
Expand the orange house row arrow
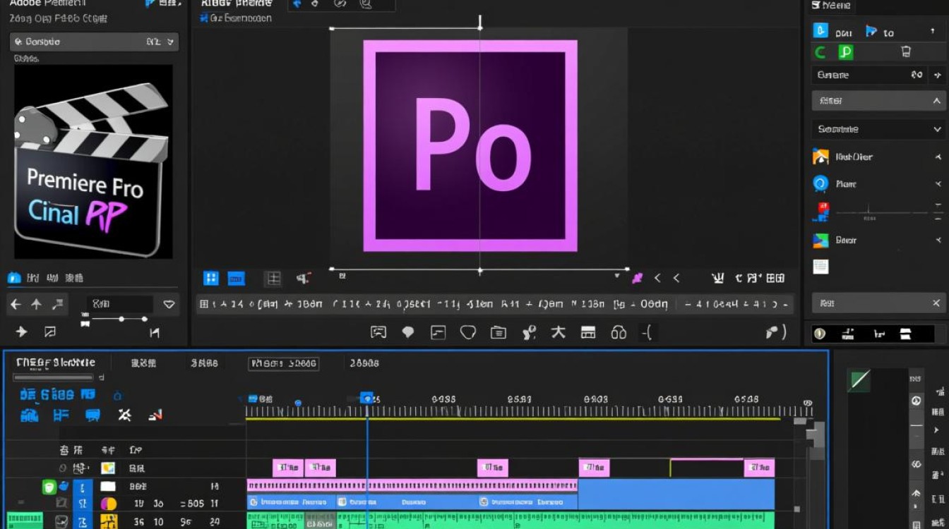(x=938, y=157)
